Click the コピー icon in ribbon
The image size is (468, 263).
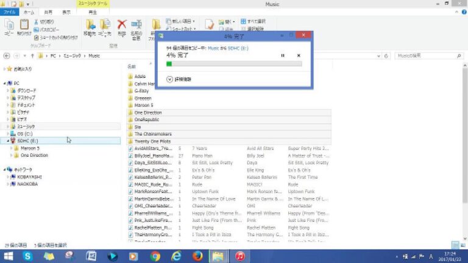coord(9,27)
